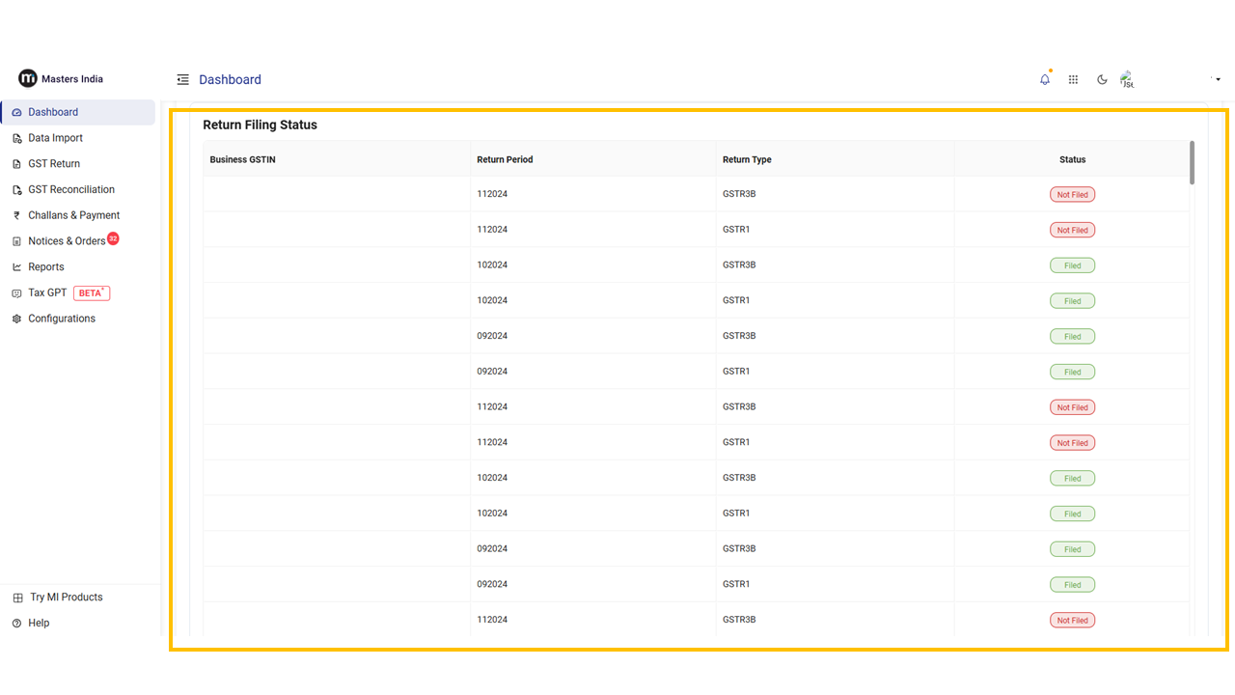Click the chart icon beside Reports

tap(16, 267)
